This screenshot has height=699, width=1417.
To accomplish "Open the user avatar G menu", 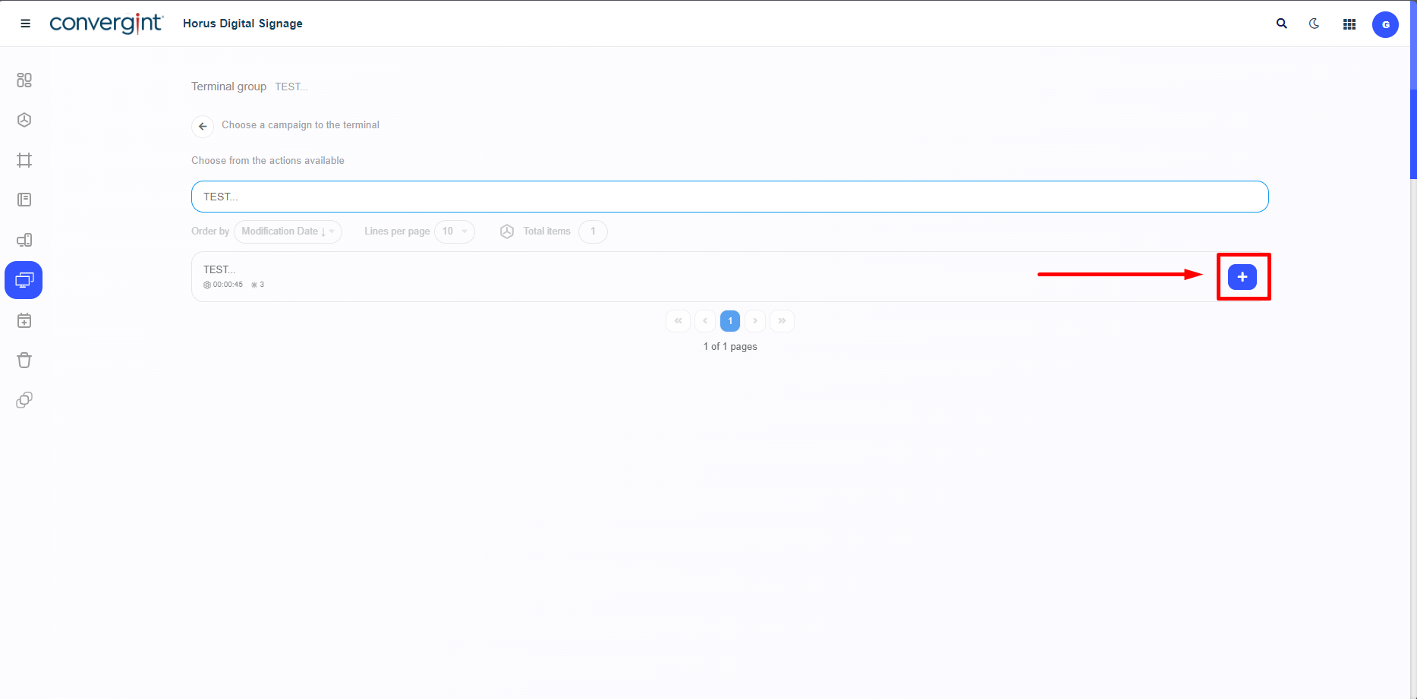I will point(1384,24).
